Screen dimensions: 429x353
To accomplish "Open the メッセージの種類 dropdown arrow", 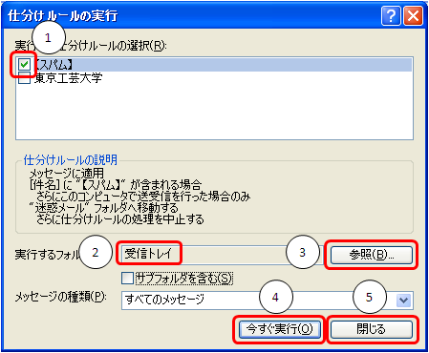I will pyautogui.click(x=404, y=300).
